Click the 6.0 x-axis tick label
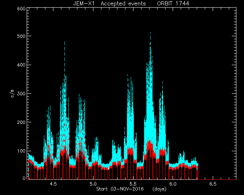This screenshot has height=195, width=244. [173, 184]
